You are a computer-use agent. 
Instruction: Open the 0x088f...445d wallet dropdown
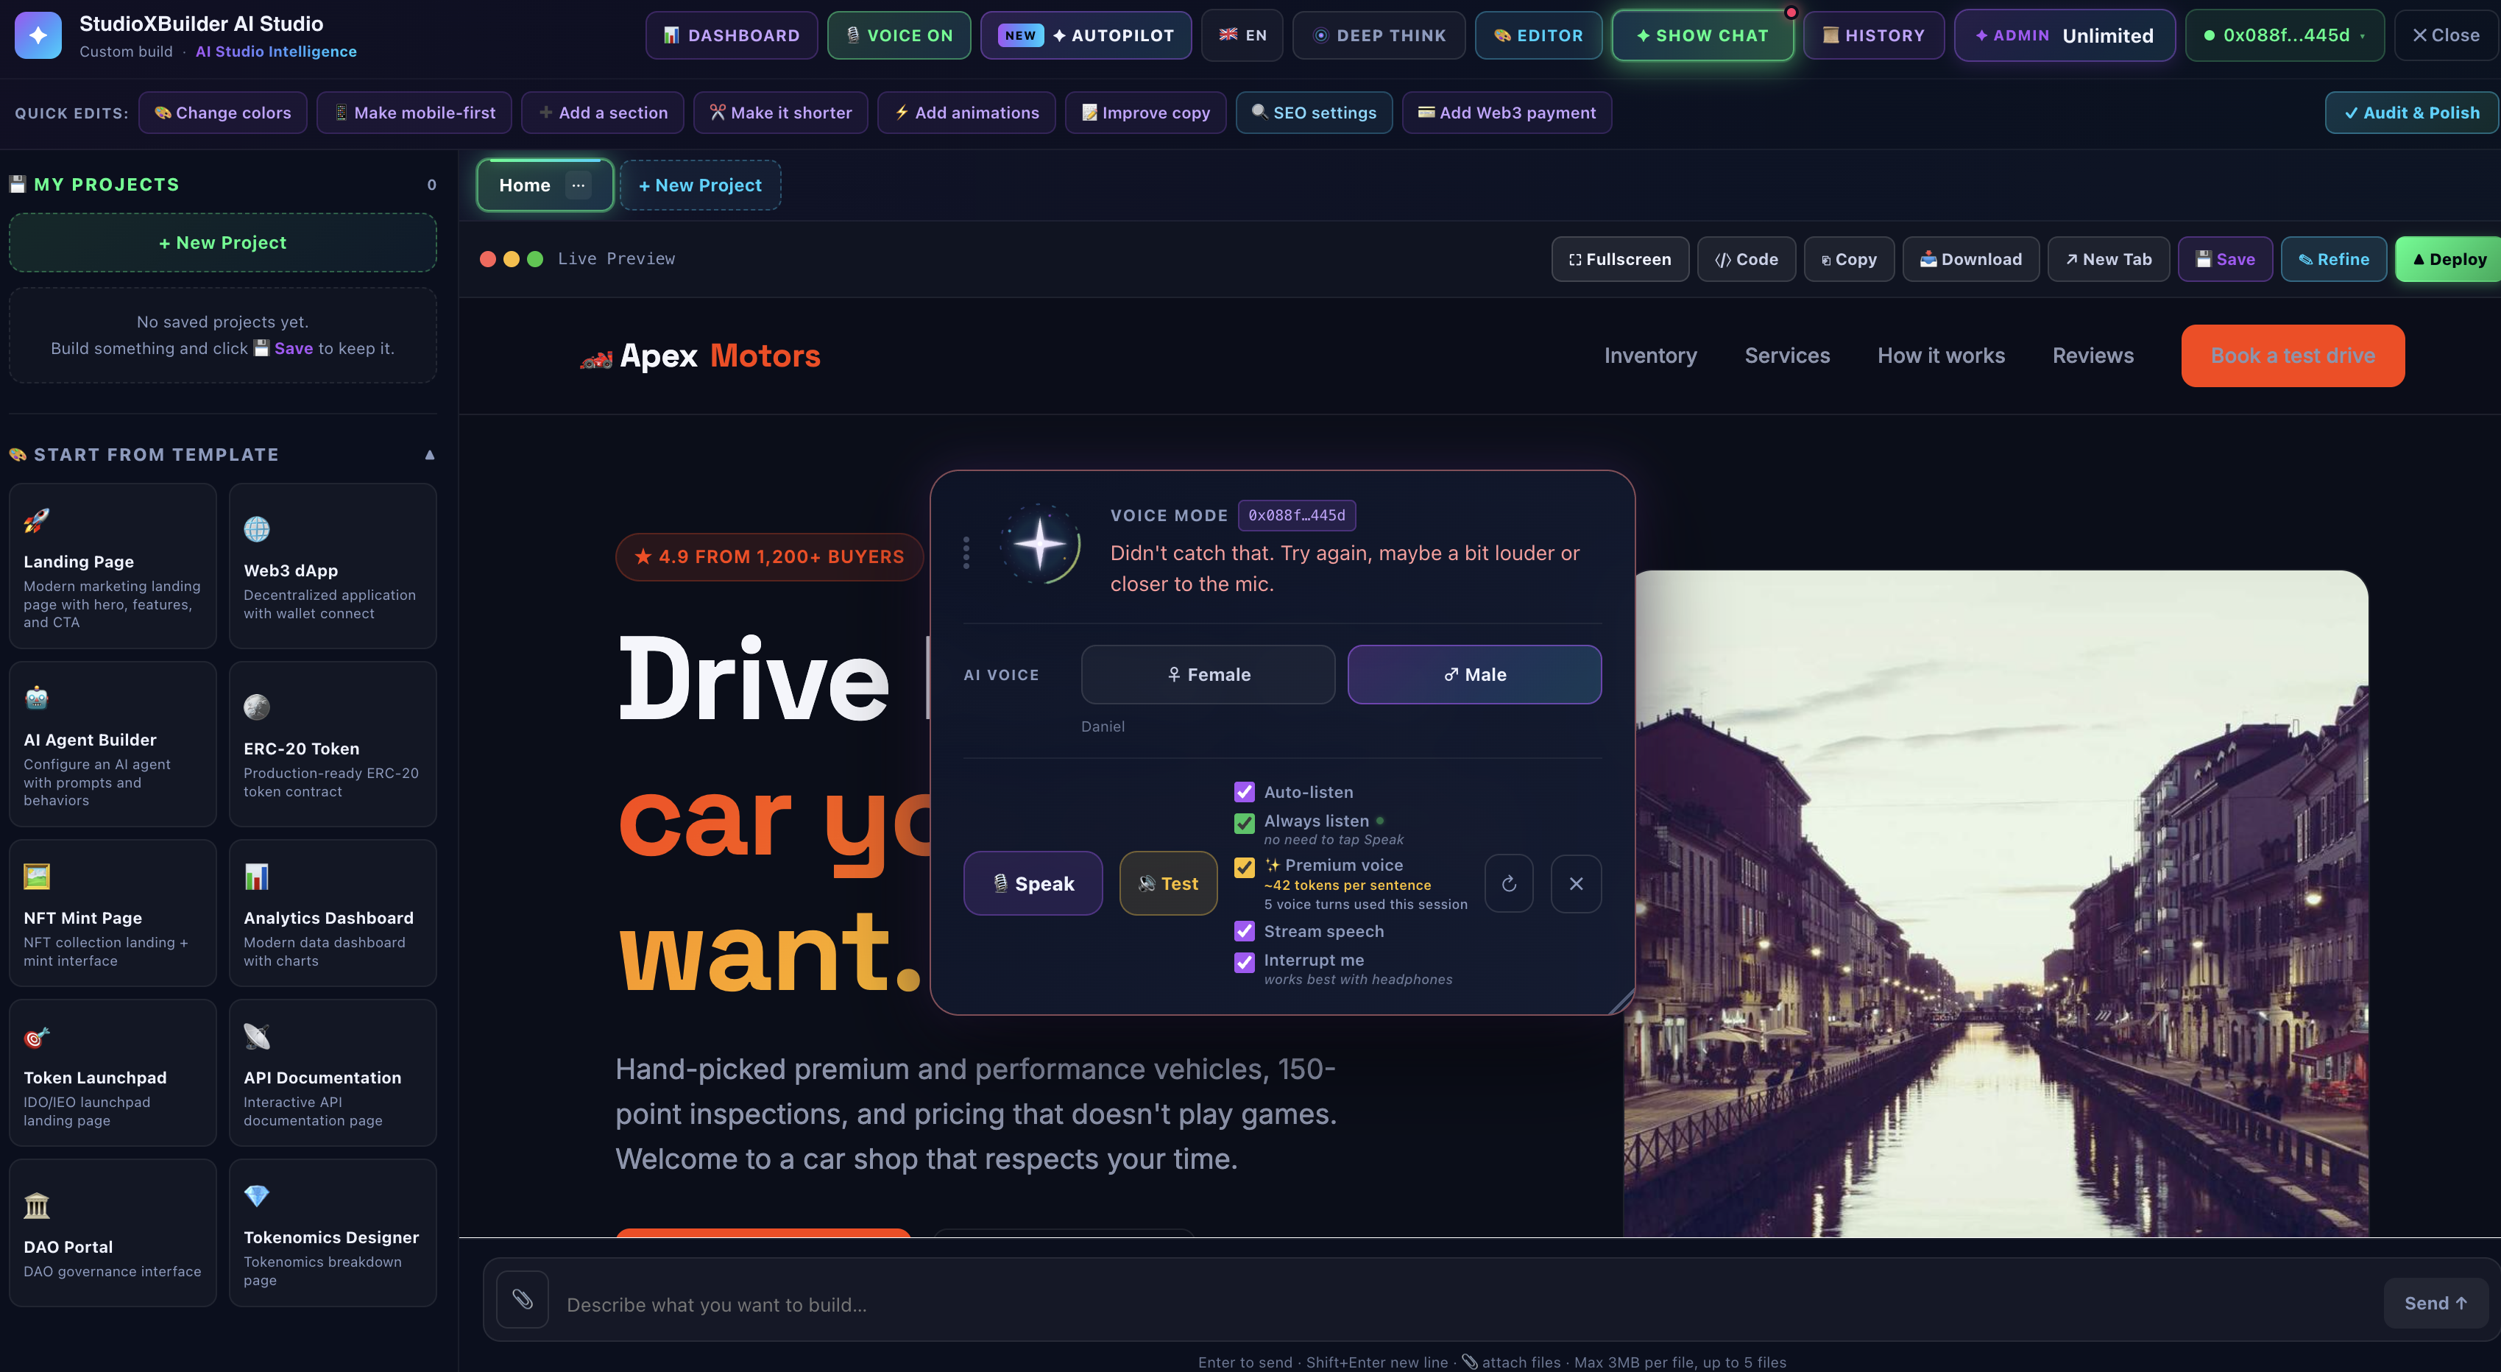pyautogui.click(x=2285, y=36)
